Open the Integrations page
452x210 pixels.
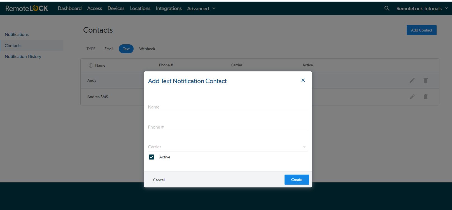click(169, 8)
